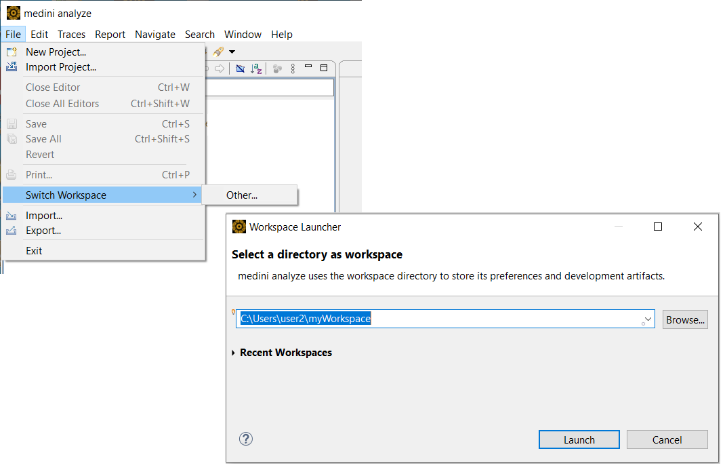Expand the Switch Workspace submenu arrow
Image resolution: width=725 pixels, height=470 pixels.
(x=194, y=195)
